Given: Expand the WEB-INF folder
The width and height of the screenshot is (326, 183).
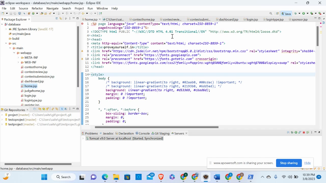Looking at the screenshot, I should pos(18,63).
